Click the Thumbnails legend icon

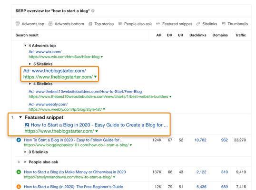point(224,24)
